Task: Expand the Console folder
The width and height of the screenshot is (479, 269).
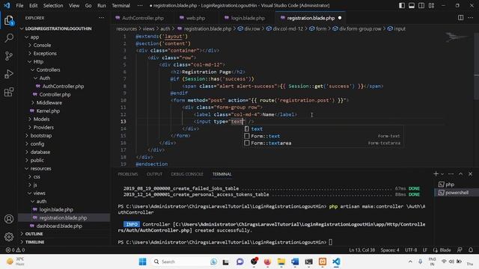Action: point(42,45)
